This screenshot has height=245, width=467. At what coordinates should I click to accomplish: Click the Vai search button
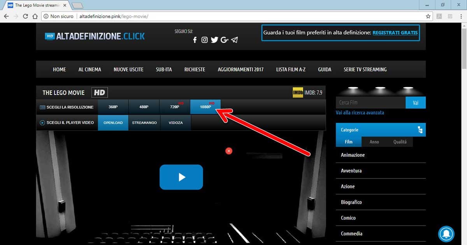tap(416, 103)
